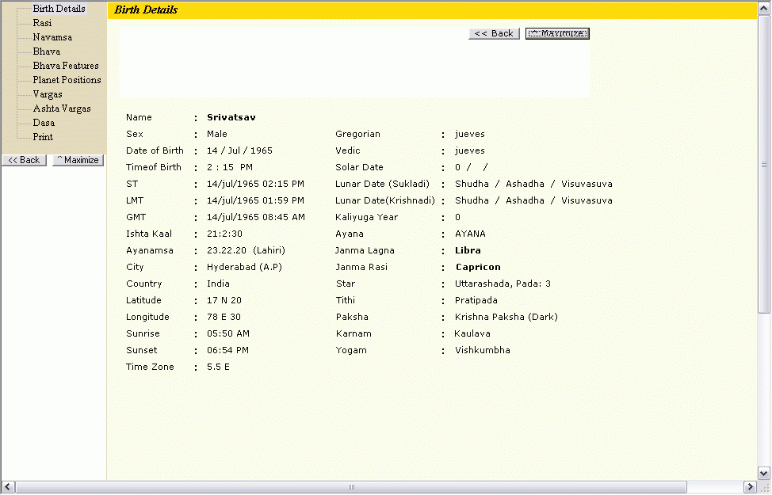Show the Planet Positions page
Screen dimensions: 772x495
(x=67, y=80)
